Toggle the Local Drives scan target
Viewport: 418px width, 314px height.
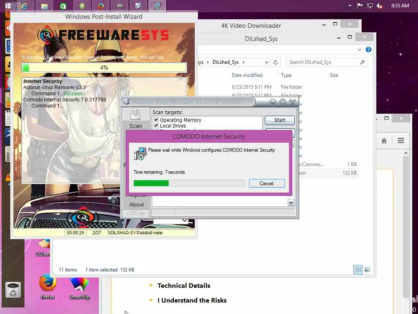pos(156,126)
